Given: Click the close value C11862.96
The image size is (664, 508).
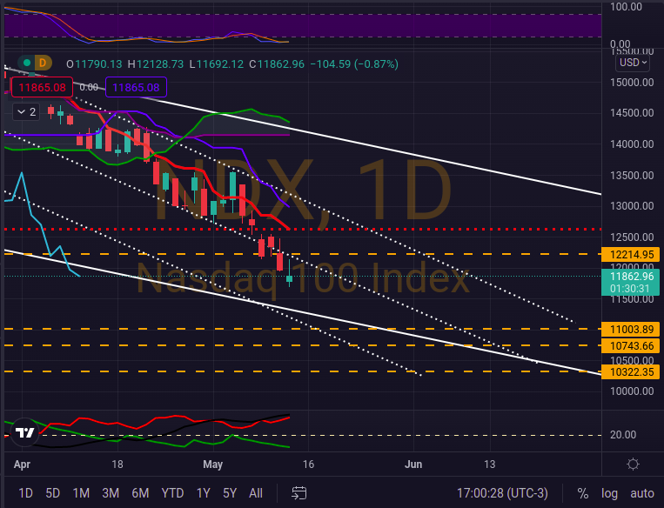Looking at the screenshot, I should 277,63.
